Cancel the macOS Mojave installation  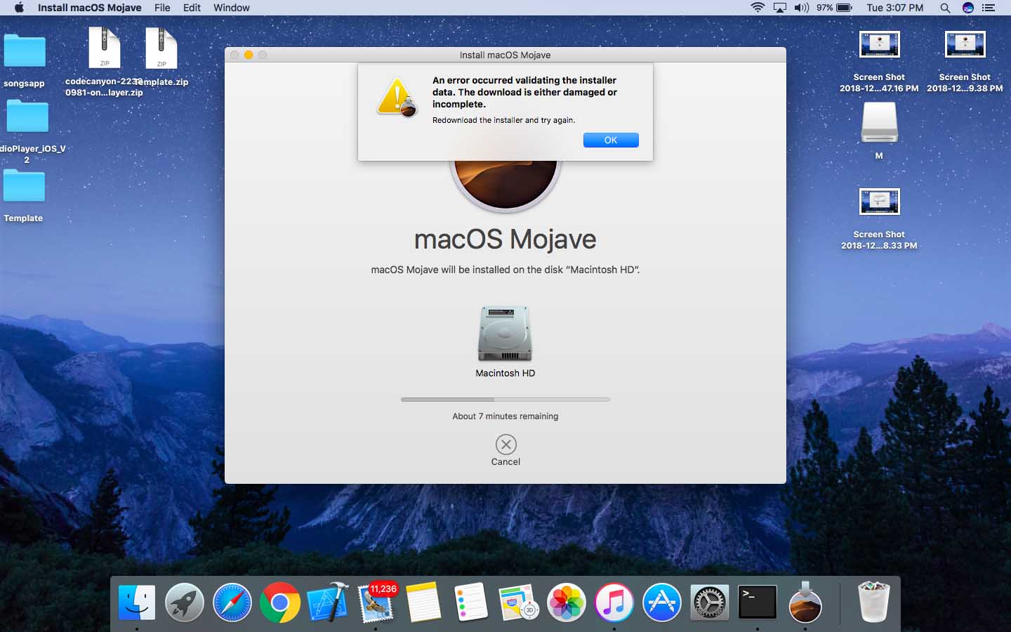tap(505, 445)
